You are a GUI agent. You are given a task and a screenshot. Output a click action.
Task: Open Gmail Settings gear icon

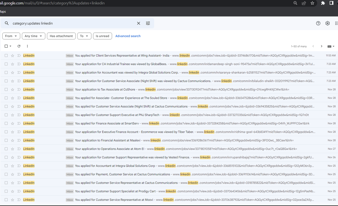(x=327, y=23)
